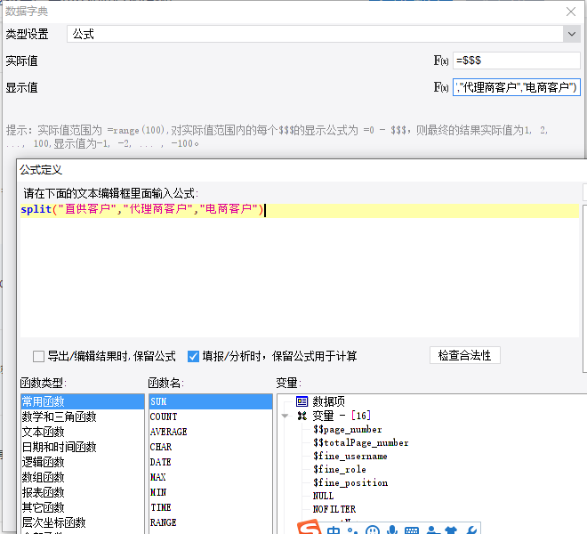
Task: Select the AVERAGE function name
Action: tap(211, 432)
